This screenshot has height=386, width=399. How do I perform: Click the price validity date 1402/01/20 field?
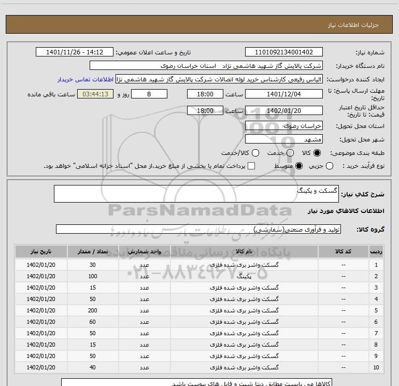click(284, 110)
